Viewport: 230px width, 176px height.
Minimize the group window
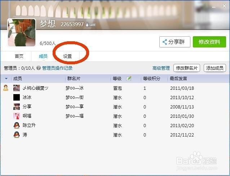point(214,7)
